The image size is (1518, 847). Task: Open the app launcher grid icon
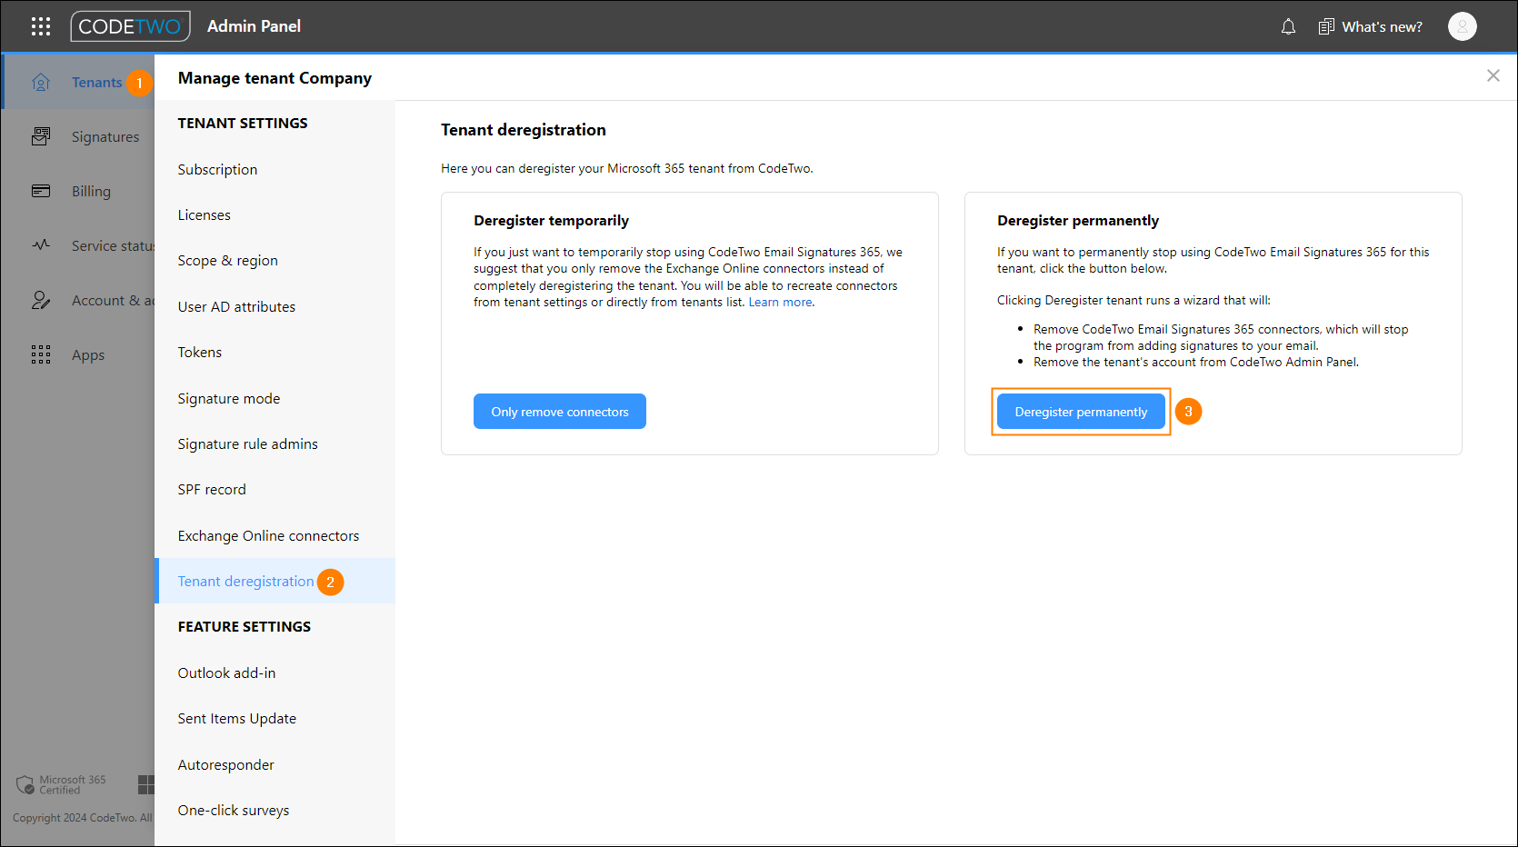(x=41, y=26)
